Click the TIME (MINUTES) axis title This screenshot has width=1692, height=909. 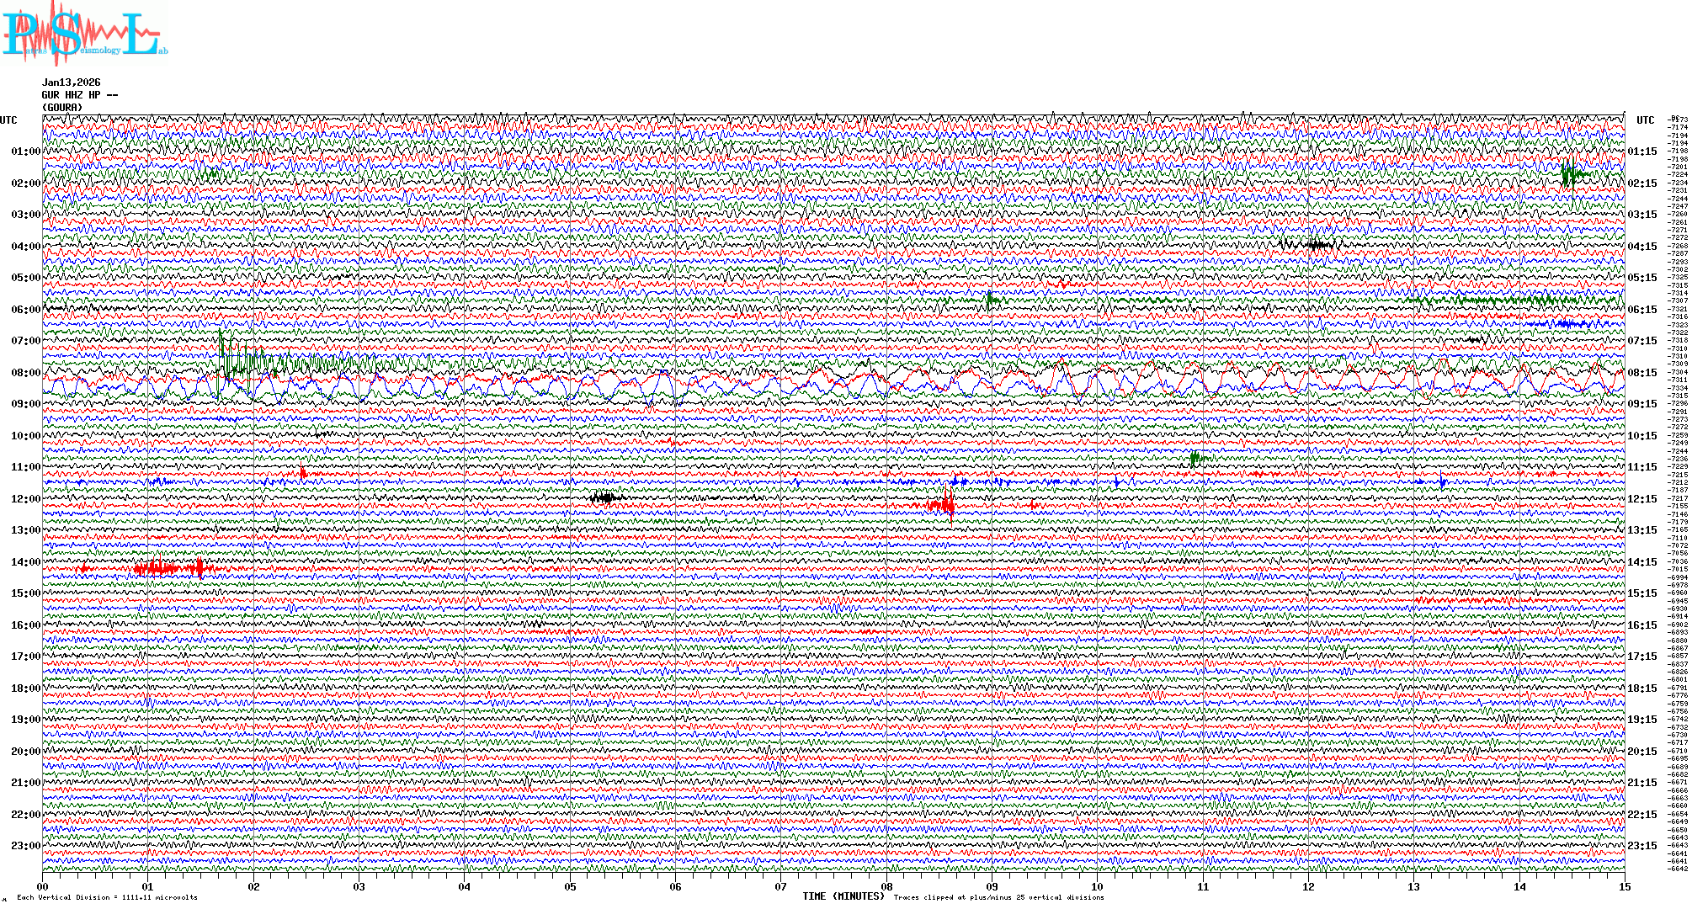pyautogui.click(x=843, y=896)
